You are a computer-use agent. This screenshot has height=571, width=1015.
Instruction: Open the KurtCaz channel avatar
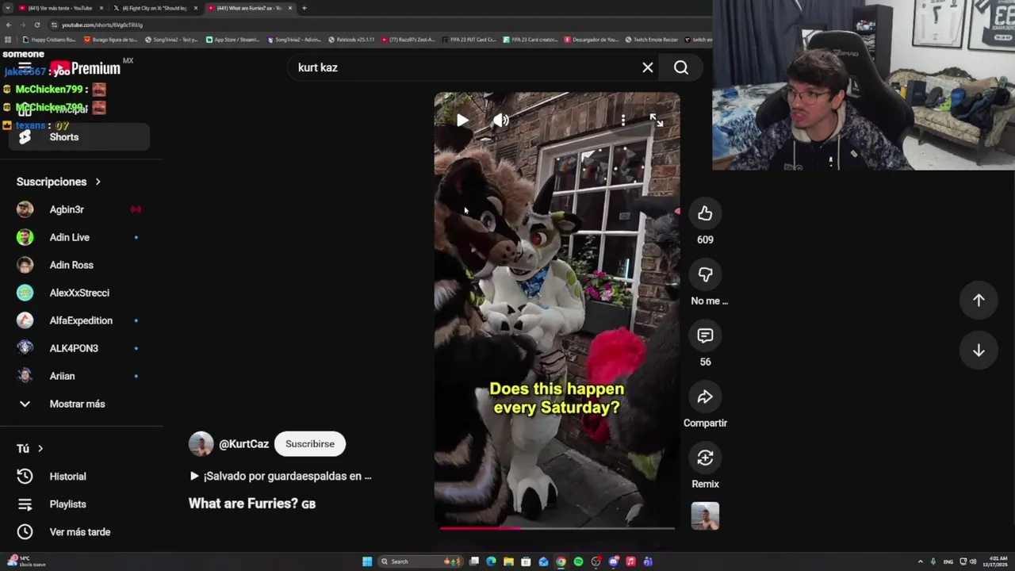[x=201, y=444]
